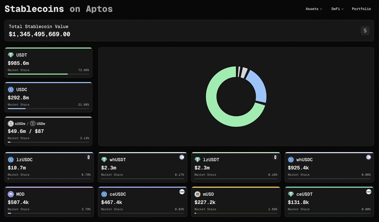Click the whUSDC coin icon
Viewport: 379px width, 222px height.
(291, 160)
